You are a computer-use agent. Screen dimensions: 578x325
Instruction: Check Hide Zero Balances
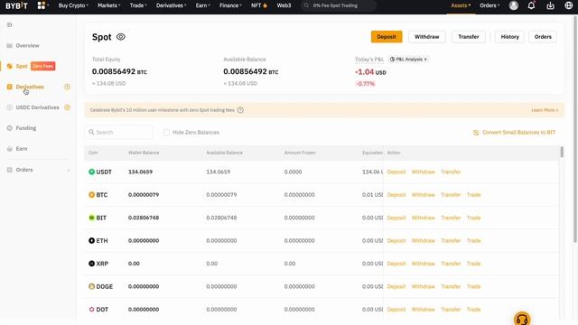point(166,133)
